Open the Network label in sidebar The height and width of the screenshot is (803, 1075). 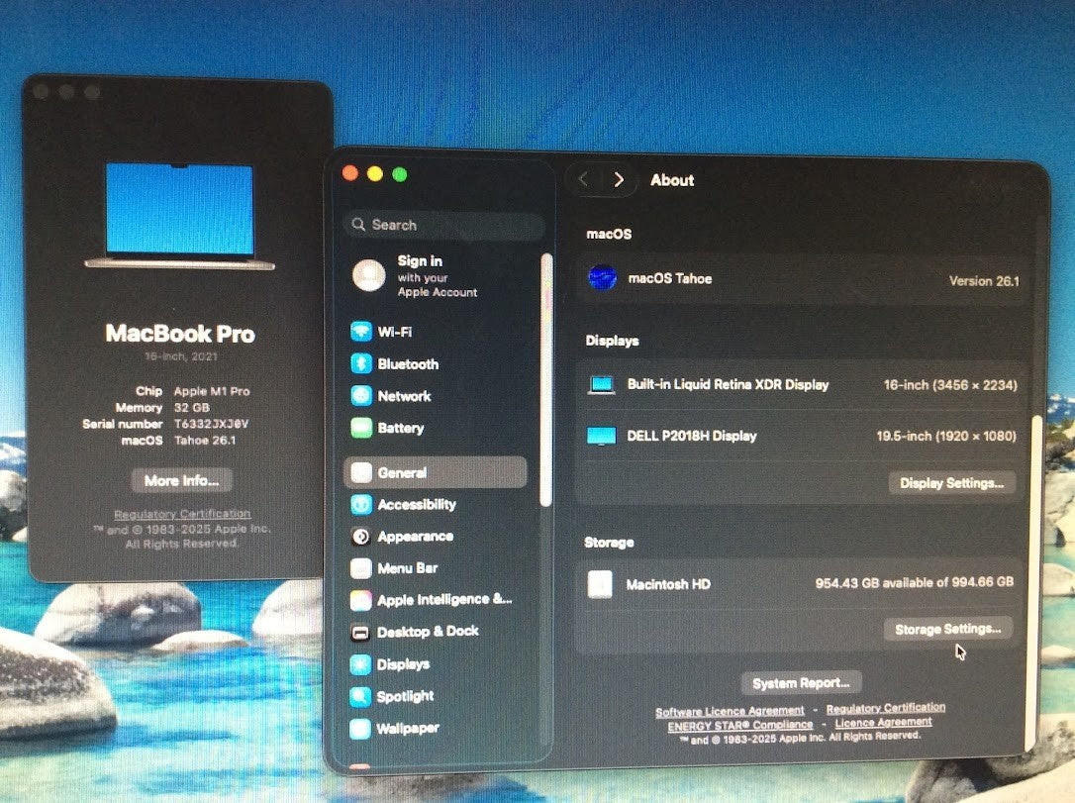click(x=405, y=396)
